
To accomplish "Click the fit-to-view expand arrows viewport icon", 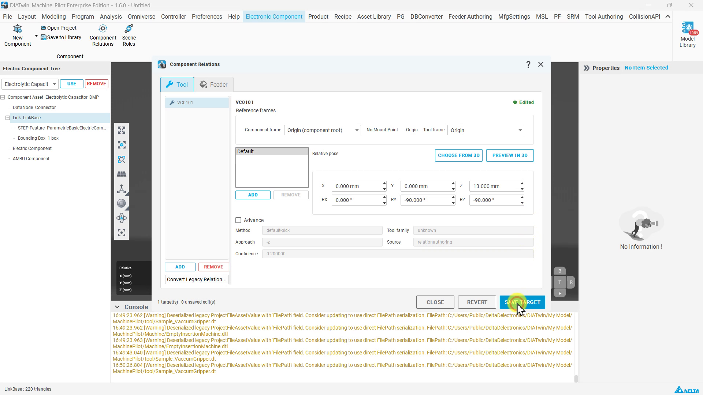I will (122, 130).
